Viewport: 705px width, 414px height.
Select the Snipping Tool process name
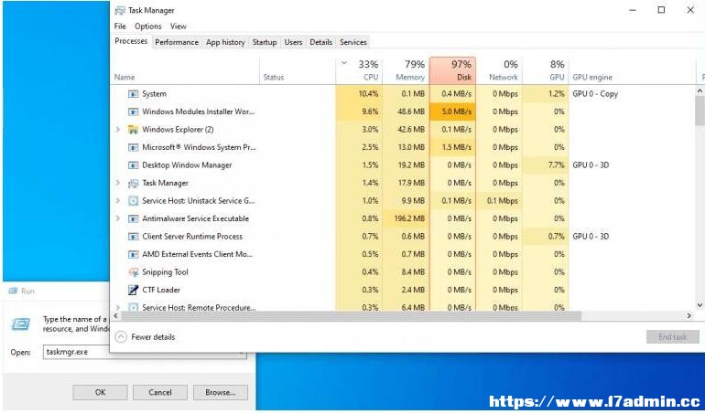[165, 272]
